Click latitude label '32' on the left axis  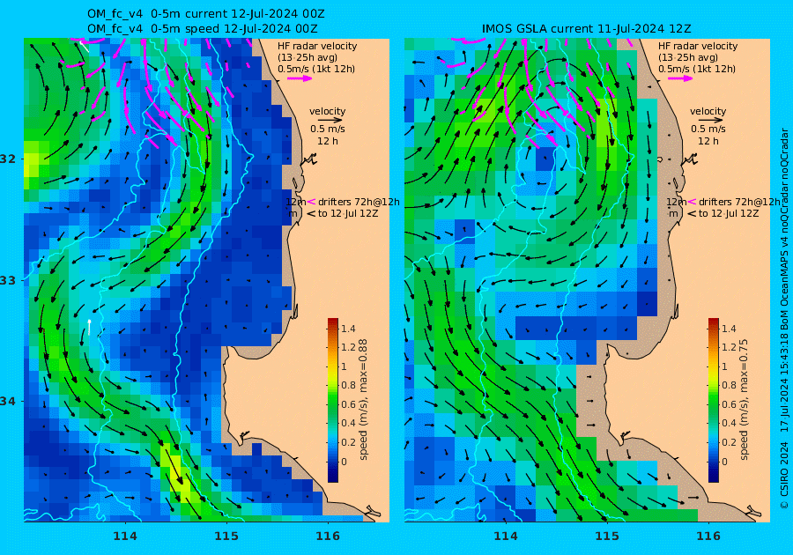8,159
